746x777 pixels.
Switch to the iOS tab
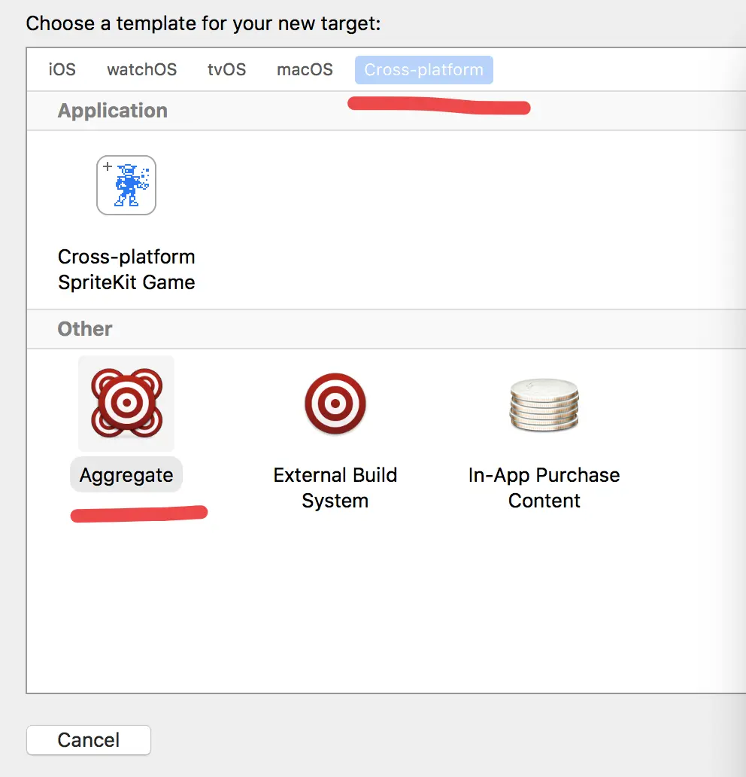[62, 70]
